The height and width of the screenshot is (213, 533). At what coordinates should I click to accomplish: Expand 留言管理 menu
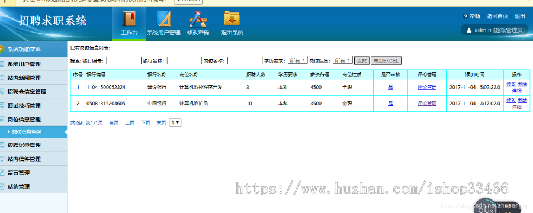tap(33, 173)
